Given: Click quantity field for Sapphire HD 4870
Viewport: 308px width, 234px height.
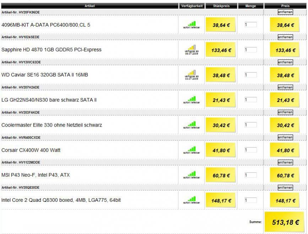Looking at the screenshot, I should point(250,50).
